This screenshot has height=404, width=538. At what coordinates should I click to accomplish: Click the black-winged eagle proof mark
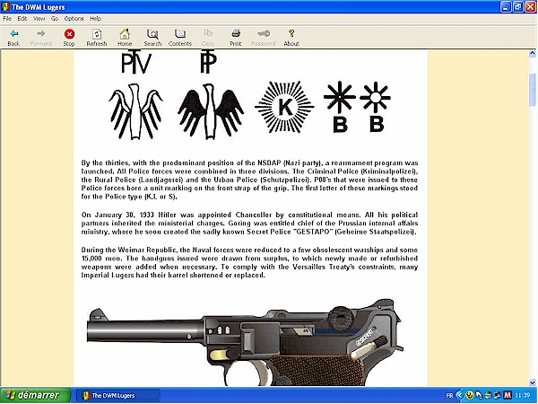[x=211, y=94]
